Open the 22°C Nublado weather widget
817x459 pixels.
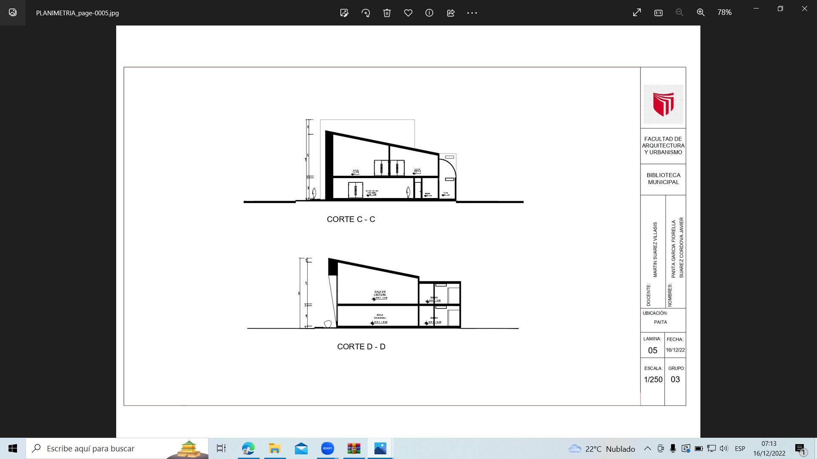pyautogui.click(x=602, y=448)
